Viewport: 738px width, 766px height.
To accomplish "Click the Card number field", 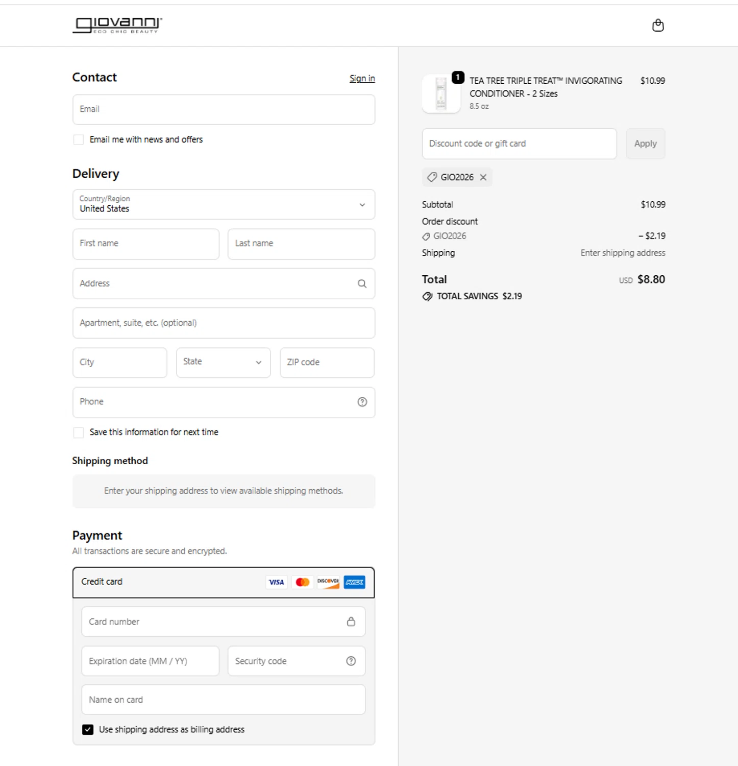I will point(224,621).
